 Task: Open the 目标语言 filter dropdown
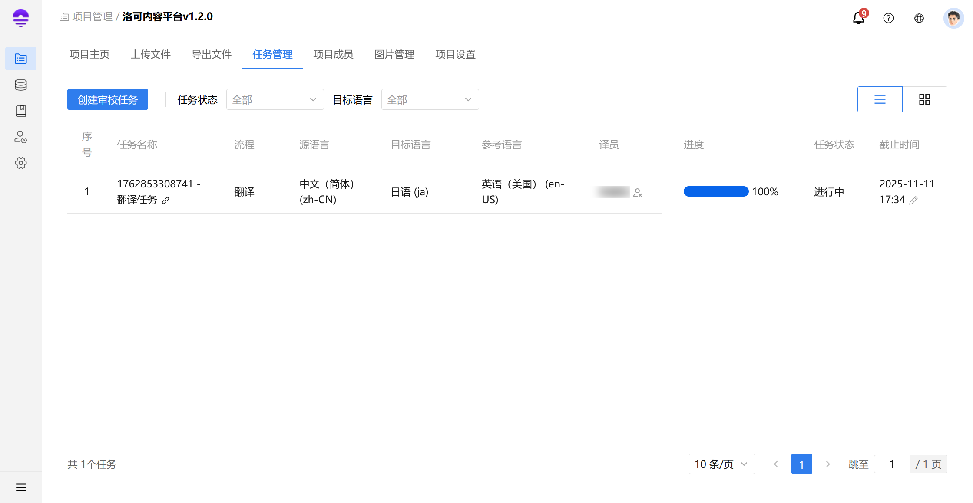click(x=430, y=99)
